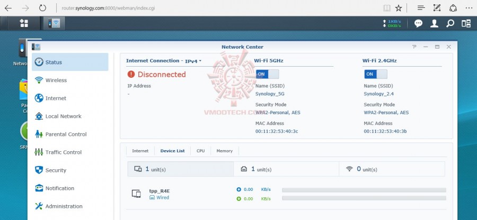Switch to the Device List tab

tap(172, 151)
